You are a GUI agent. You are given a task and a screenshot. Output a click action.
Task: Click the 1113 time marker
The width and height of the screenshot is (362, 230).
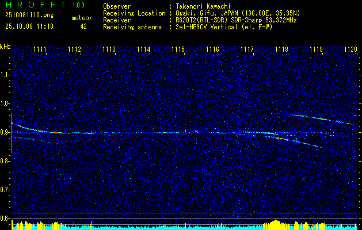click(x=109, y=49)
